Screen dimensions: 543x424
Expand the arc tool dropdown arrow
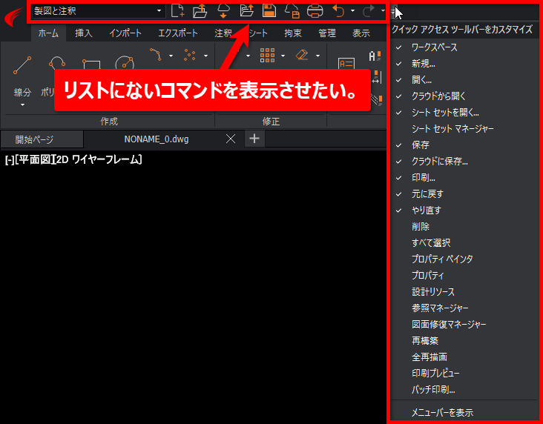tap(171, 56)
